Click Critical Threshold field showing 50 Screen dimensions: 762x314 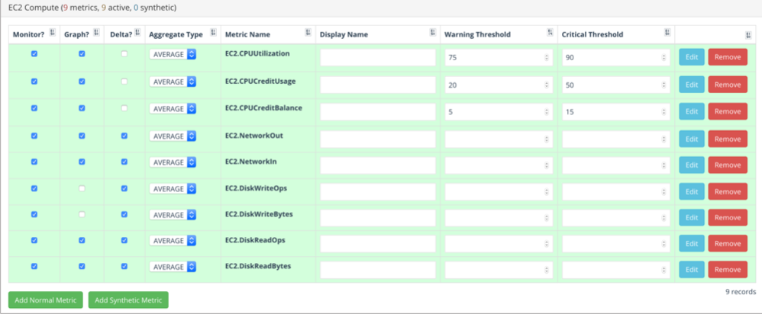click(x=615, y=85)
